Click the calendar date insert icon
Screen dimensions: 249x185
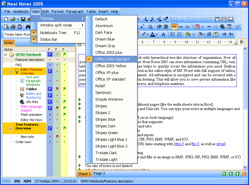pos(197,27)
